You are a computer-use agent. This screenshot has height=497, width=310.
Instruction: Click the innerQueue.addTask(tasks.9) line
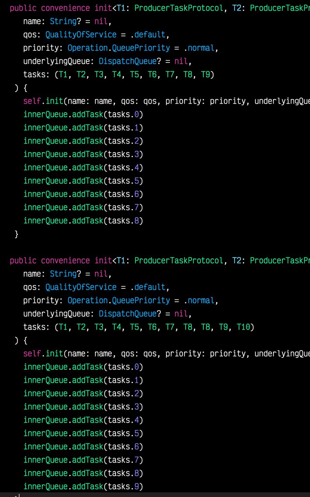(x=83, y=486)
